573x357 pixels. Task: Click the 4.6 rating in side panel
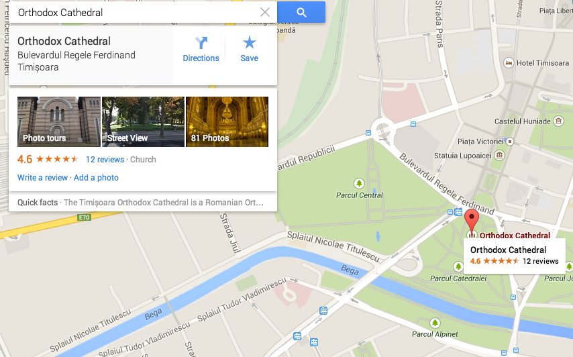coord(24,159)
